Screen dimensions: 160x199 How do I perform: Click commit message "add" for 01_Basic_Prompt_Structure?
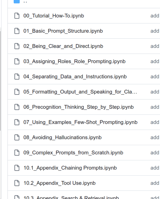pyautogui.click(x=155, y=31)
